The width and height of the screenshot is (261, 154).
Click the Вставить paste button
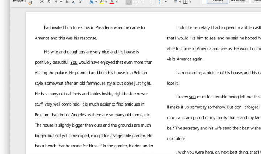(20, 1)
